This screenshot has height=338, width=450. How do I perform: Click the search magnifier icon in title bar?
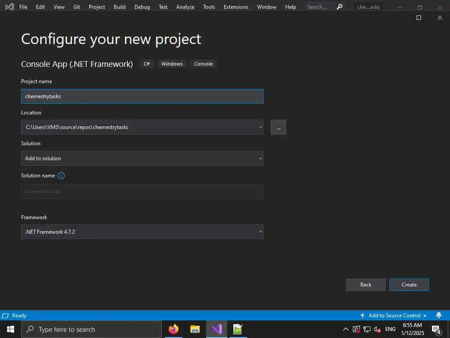340,7
